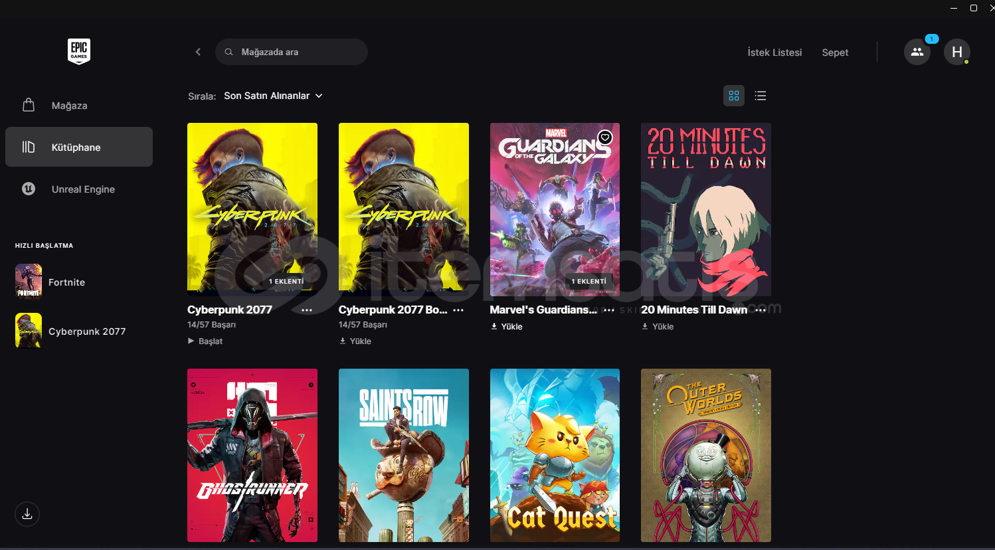
Task: Click the Epic Games logo
Action: (x=79, y=51)
